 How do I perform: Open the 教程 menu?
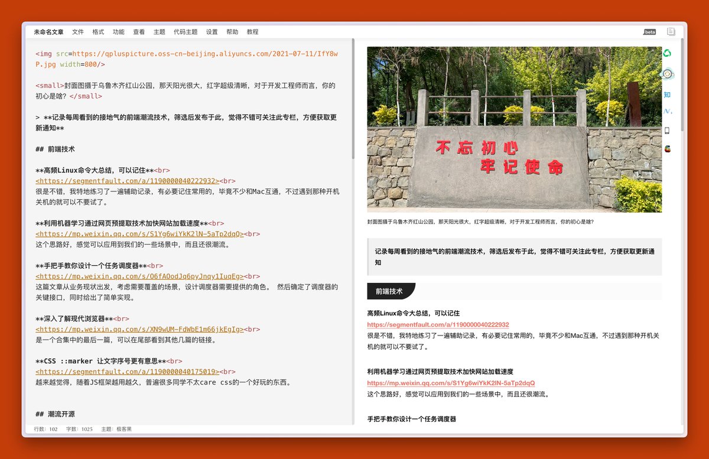[x=253, y=32]
